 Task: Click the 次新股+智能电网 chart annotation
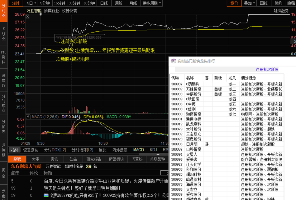click(x=73, y=59)
